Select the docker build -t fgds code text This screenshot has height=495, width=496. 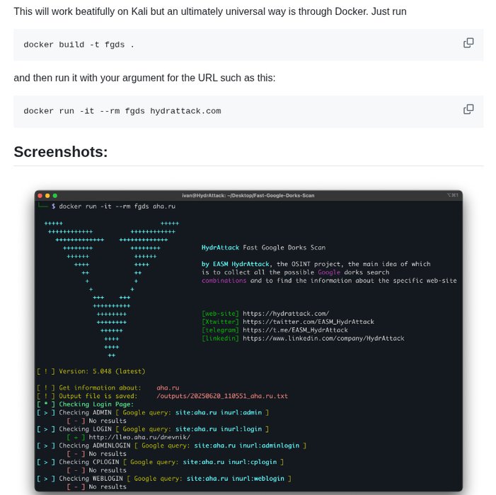79,45
